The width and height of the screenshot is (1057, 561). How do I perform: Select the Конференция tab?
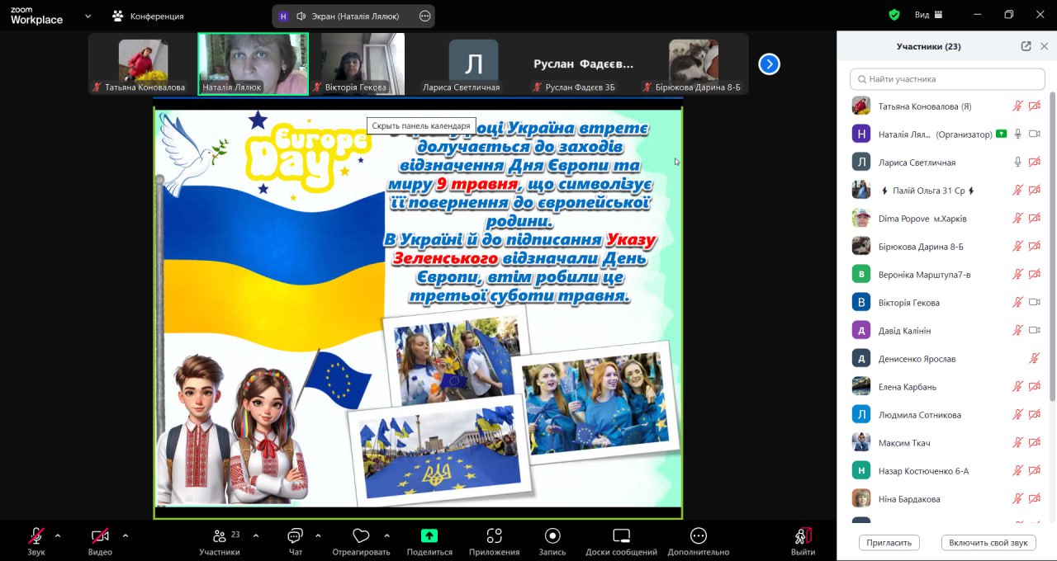[149, 16]
